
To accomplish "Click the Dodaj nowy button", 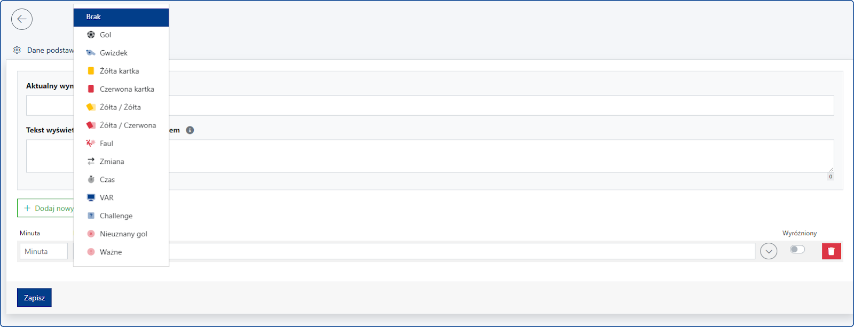I will (47, 208).
